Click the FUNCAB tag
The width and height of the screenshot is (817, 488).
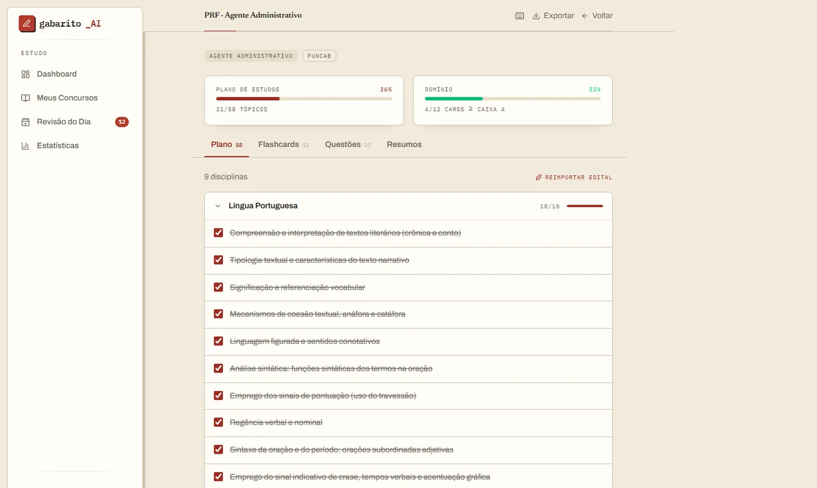click(x=319, y=56)
